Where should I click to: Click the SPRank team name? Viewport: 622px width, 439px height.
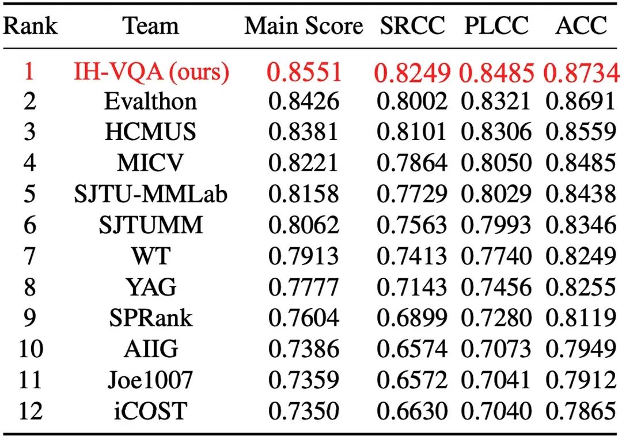tap(151, 318)
